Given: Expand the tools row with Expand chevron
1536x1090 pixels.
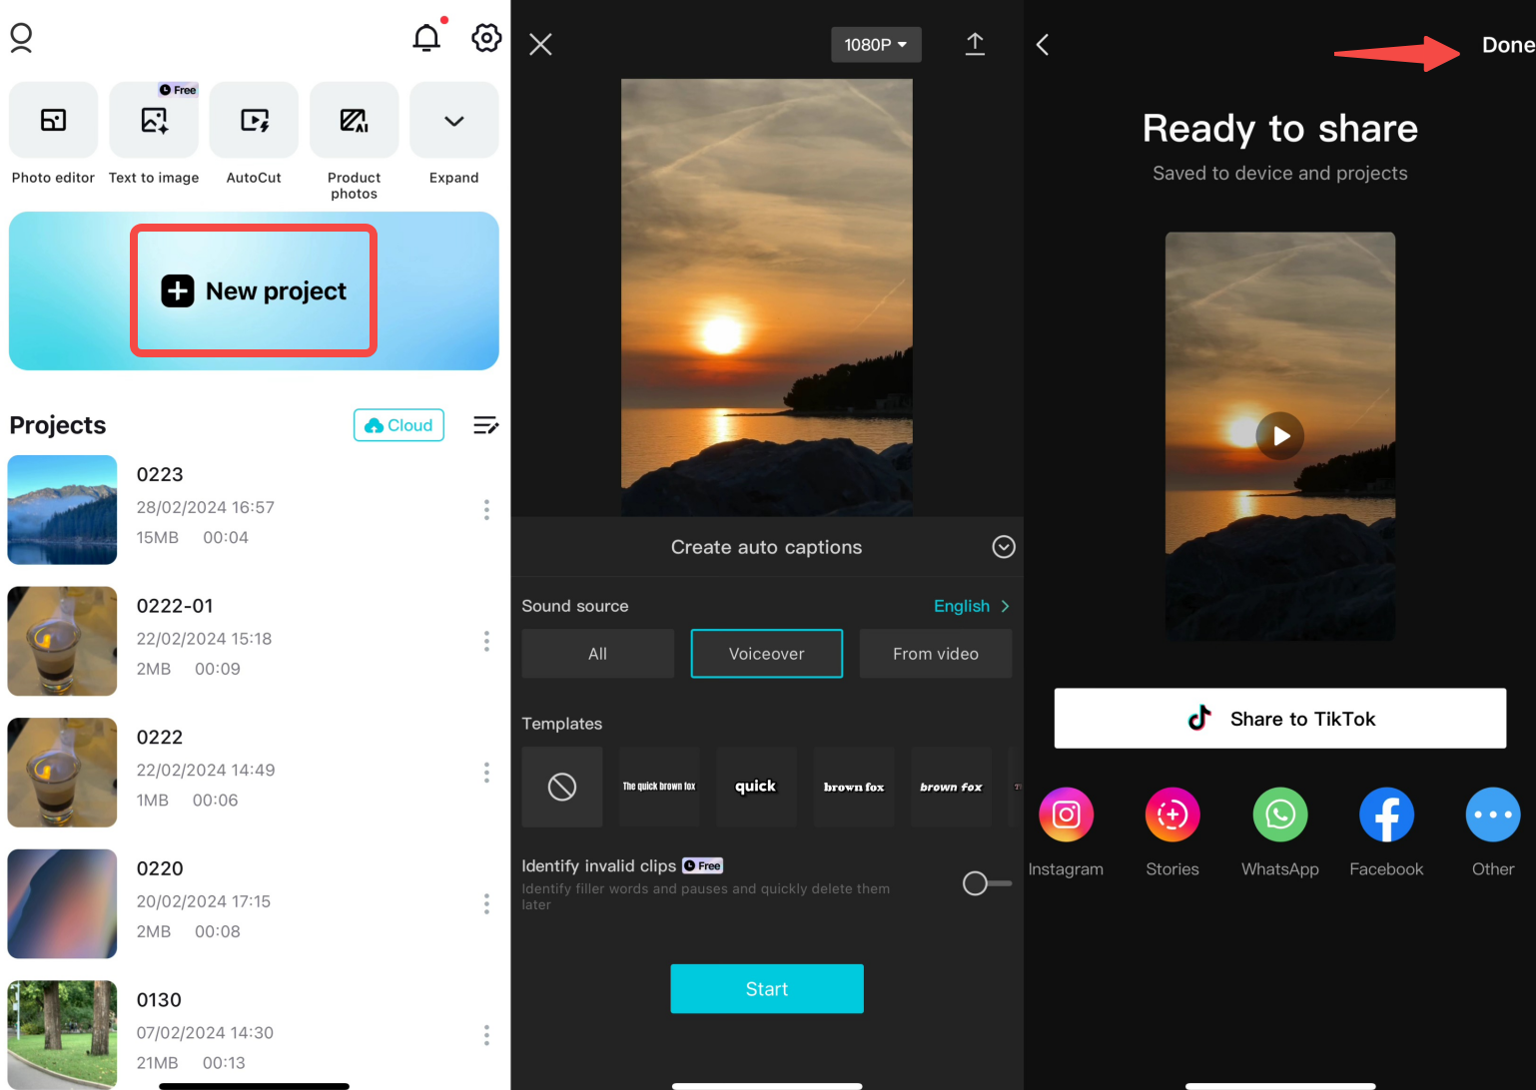Looking at the screenshot, I should [453, 120].
